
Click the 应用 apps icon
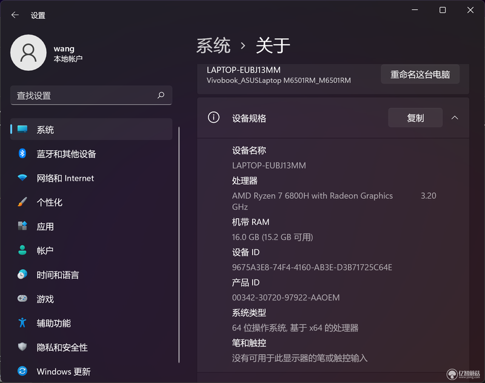click(x=22, y=226)
